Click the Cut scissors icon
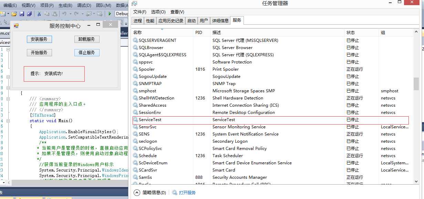This screenshot has height=199, width=424. [39, 14]
